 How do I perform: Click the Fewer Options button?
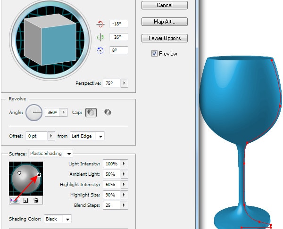pyautogui.click(x=165, y=38)
